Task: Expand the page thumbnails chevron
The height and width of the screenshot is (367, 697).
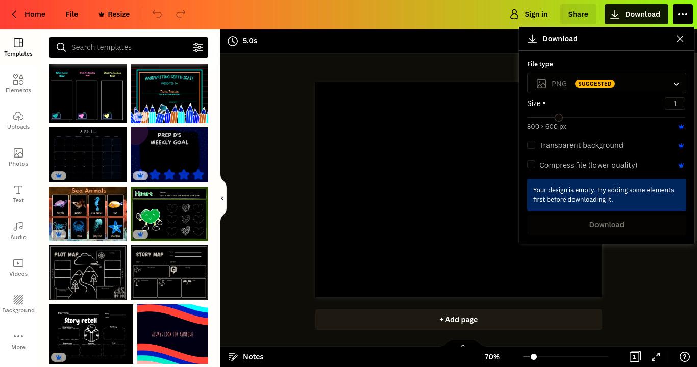Action: [x=463, y=346]
